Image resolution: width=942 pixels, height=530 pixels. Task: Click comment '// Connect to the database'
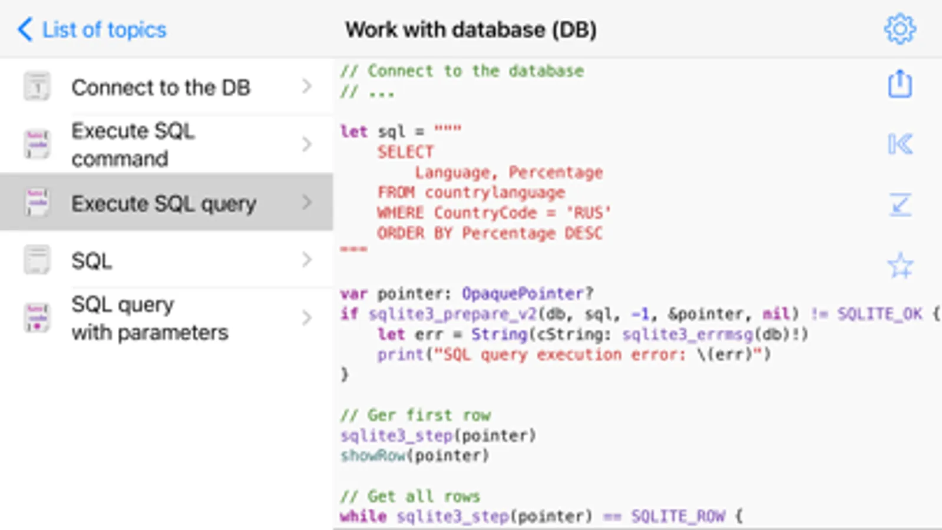click(x=462, y=71)
